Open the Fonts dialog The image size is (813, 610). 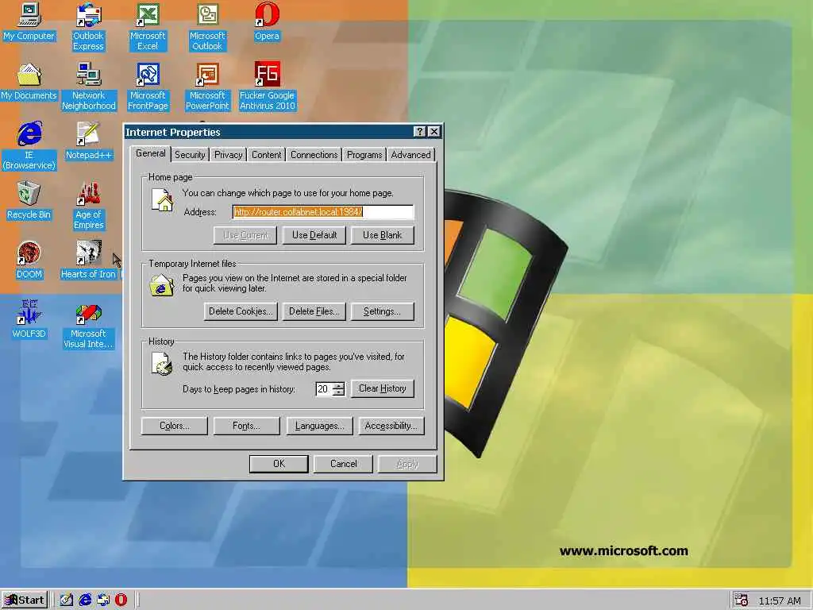pyautogui.click(x=246, y=426)
